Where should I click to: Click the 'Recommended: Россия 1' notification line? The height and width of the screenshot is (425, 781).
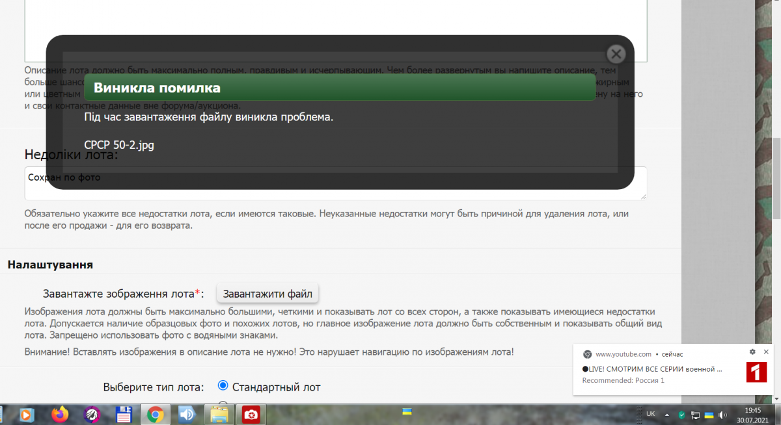[623, 381]
